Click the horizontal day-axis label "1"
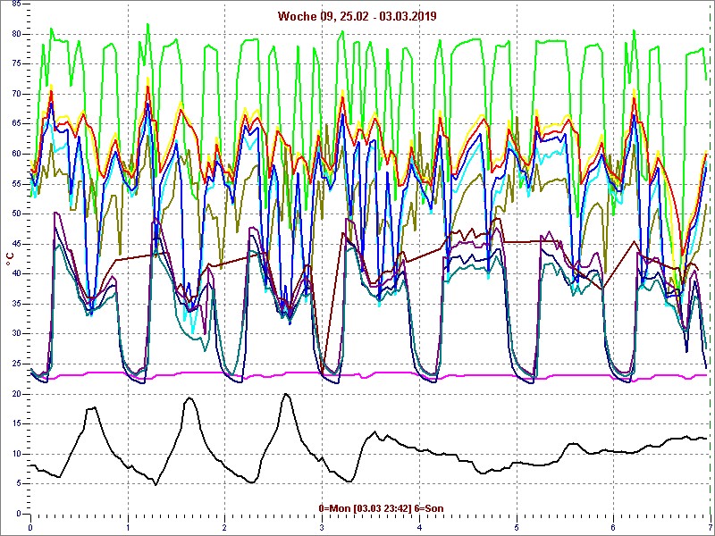Image resolution: width=715 pixels, height=536 pixels. pyautogui.click(x=128, y=528)
